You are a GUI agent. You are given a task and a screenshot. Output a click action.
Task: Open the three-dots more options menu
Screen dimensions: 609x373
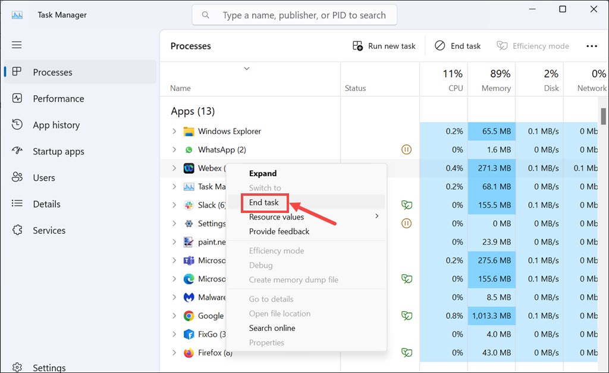[591, 46]
